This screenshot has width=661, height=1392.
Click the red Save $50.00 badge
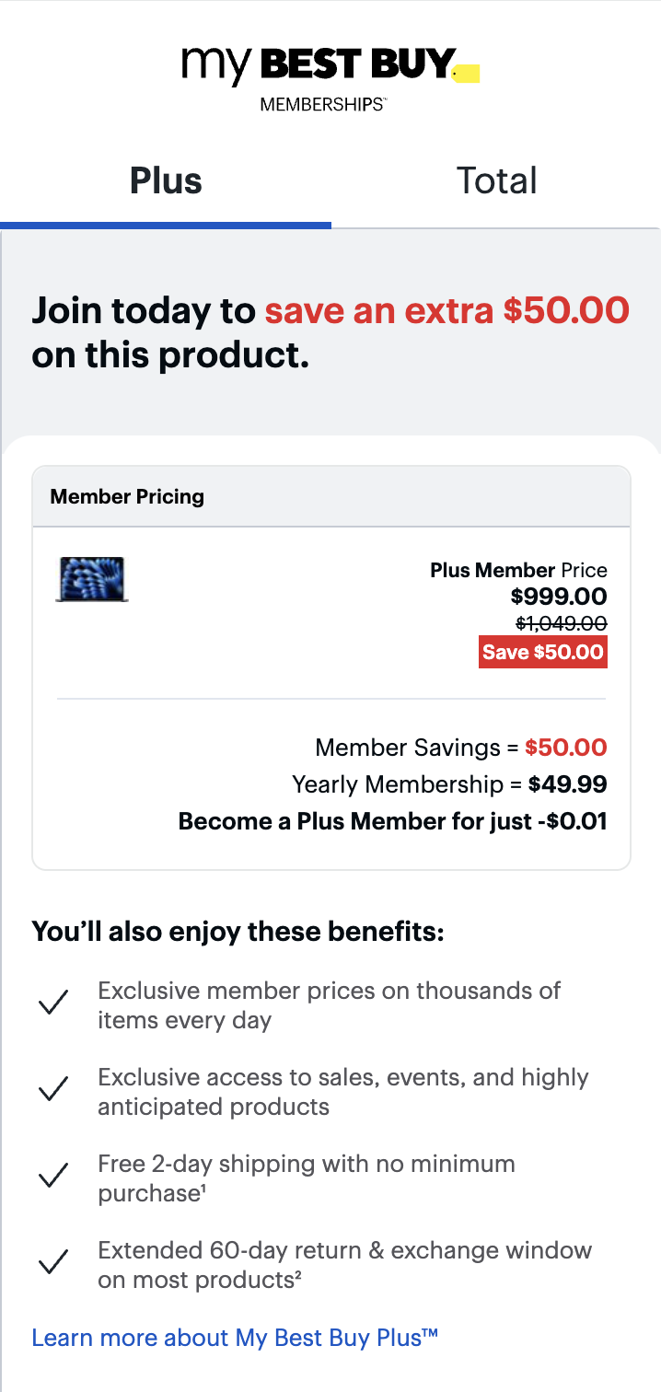tap(543, 653)
